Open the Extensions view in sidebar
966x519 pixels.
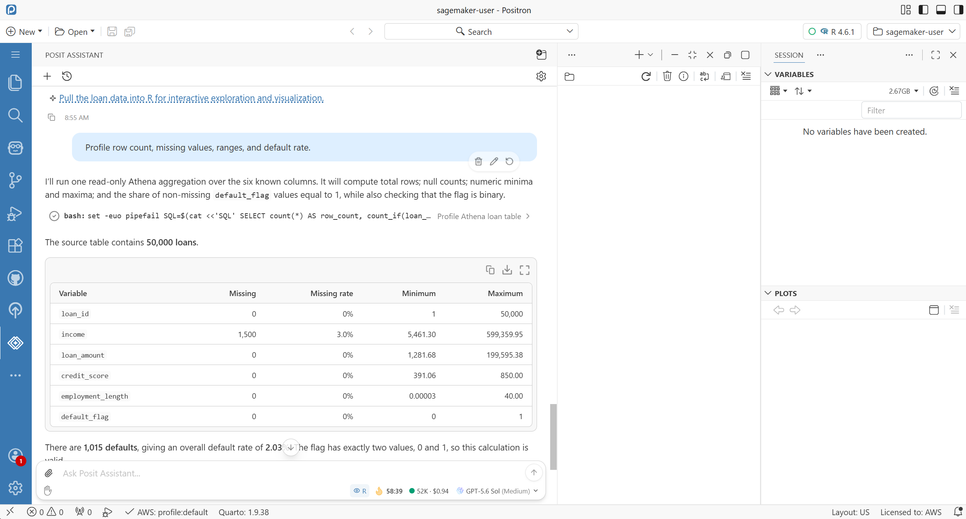(15, 245)
